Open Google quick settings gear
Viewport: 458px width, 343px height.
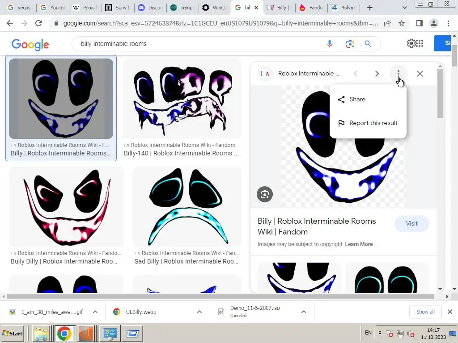(411, 43)
